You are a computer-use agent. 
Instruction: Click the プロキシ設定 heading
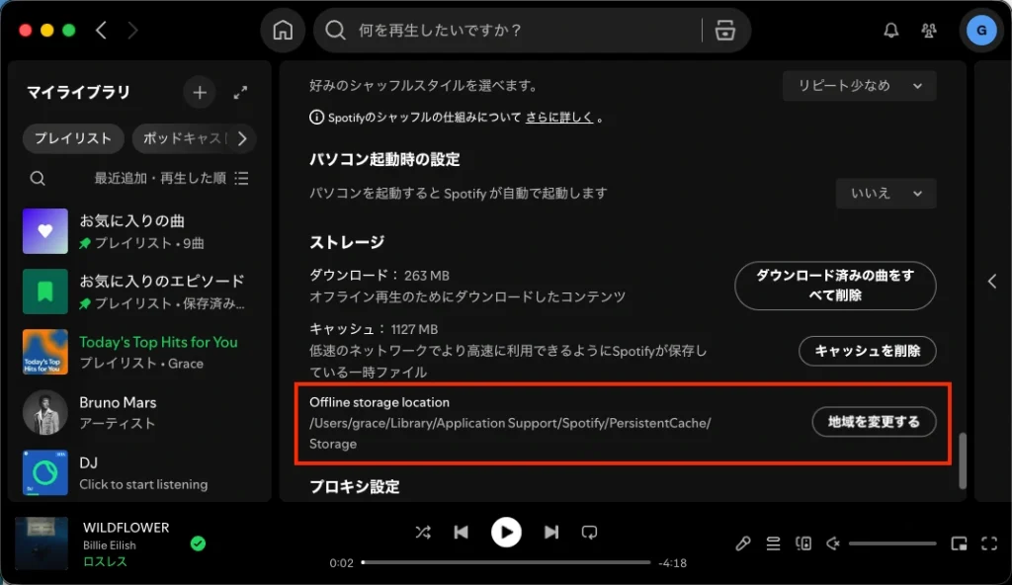[355, 486]
